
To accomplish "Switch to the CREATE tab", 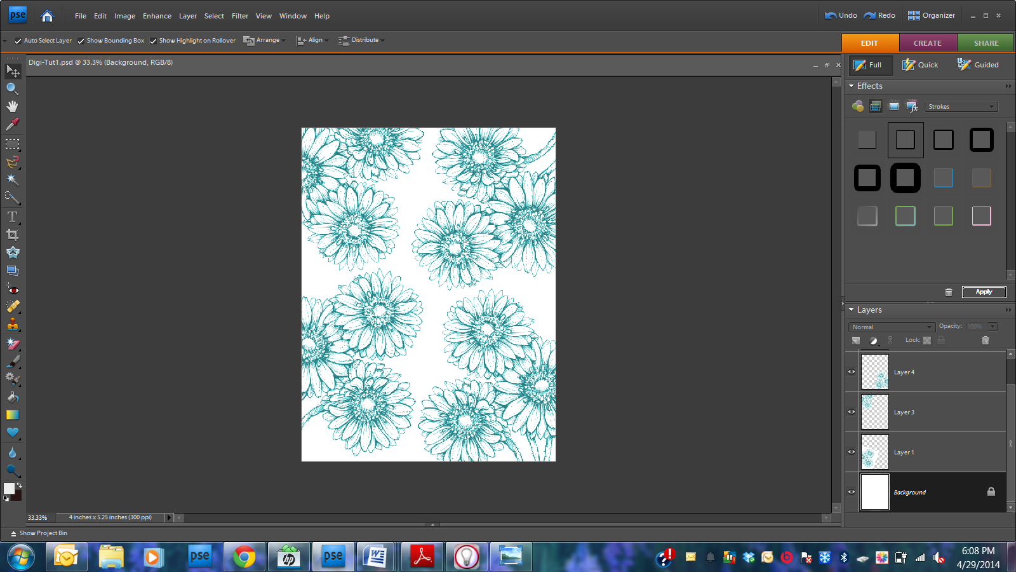I will [927, 43].
